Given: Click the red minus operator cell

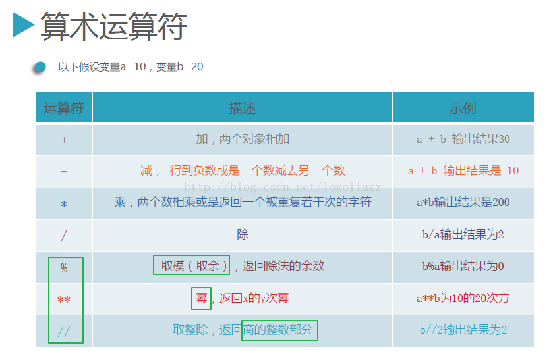Looking at the screenshot, I should click(x=64, y=172).
